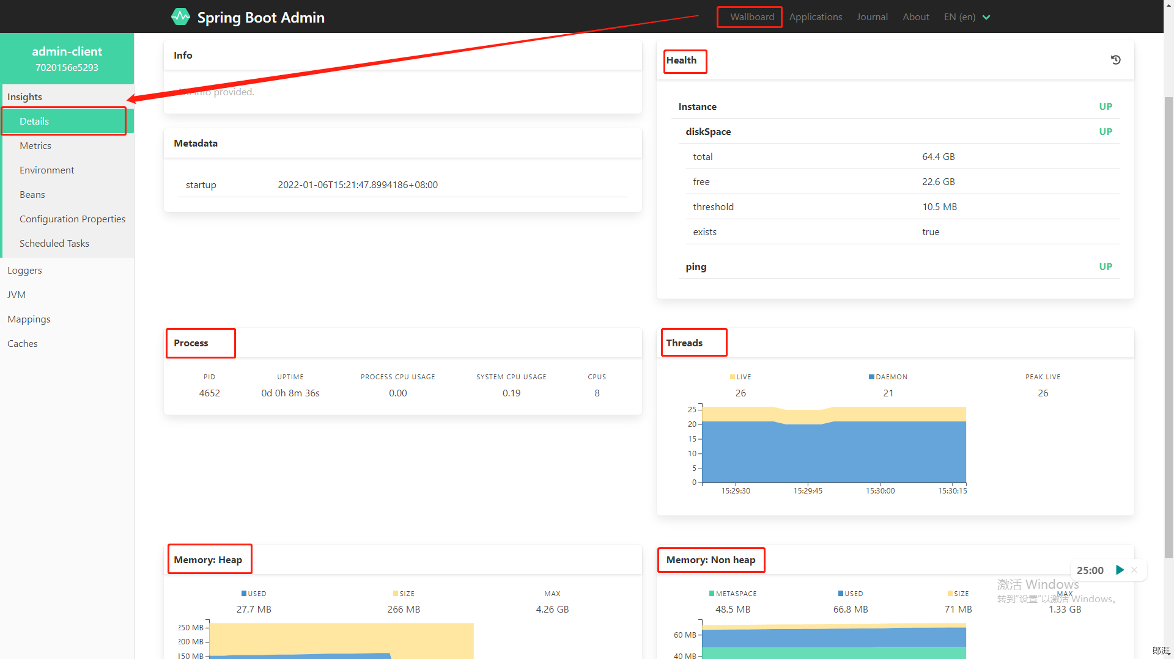Close the 25:00 timer widget
The height and width of the screenshot is (659, 1174).
coord(1134,570)
